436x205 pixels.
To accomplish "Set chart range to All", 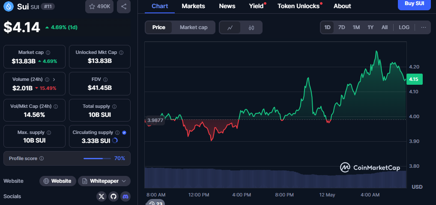I will coord(385,27).
